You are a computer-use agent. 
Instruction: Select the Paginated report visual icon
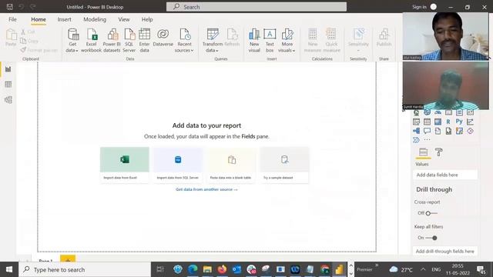point(448,131)
